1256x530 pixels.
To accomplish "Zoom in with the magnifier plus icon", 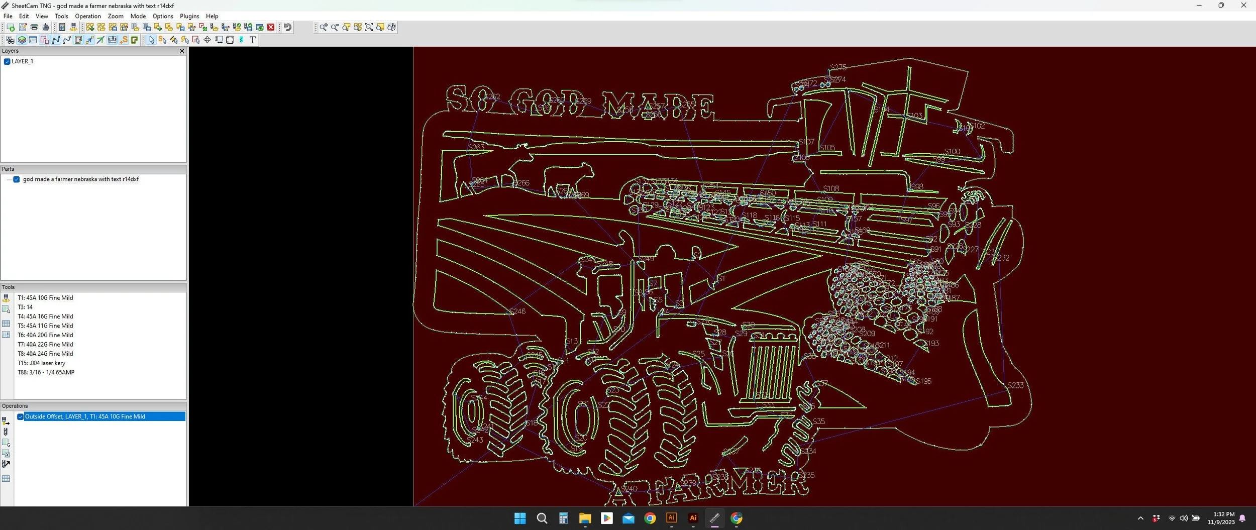I will click(x=324, y=27).
